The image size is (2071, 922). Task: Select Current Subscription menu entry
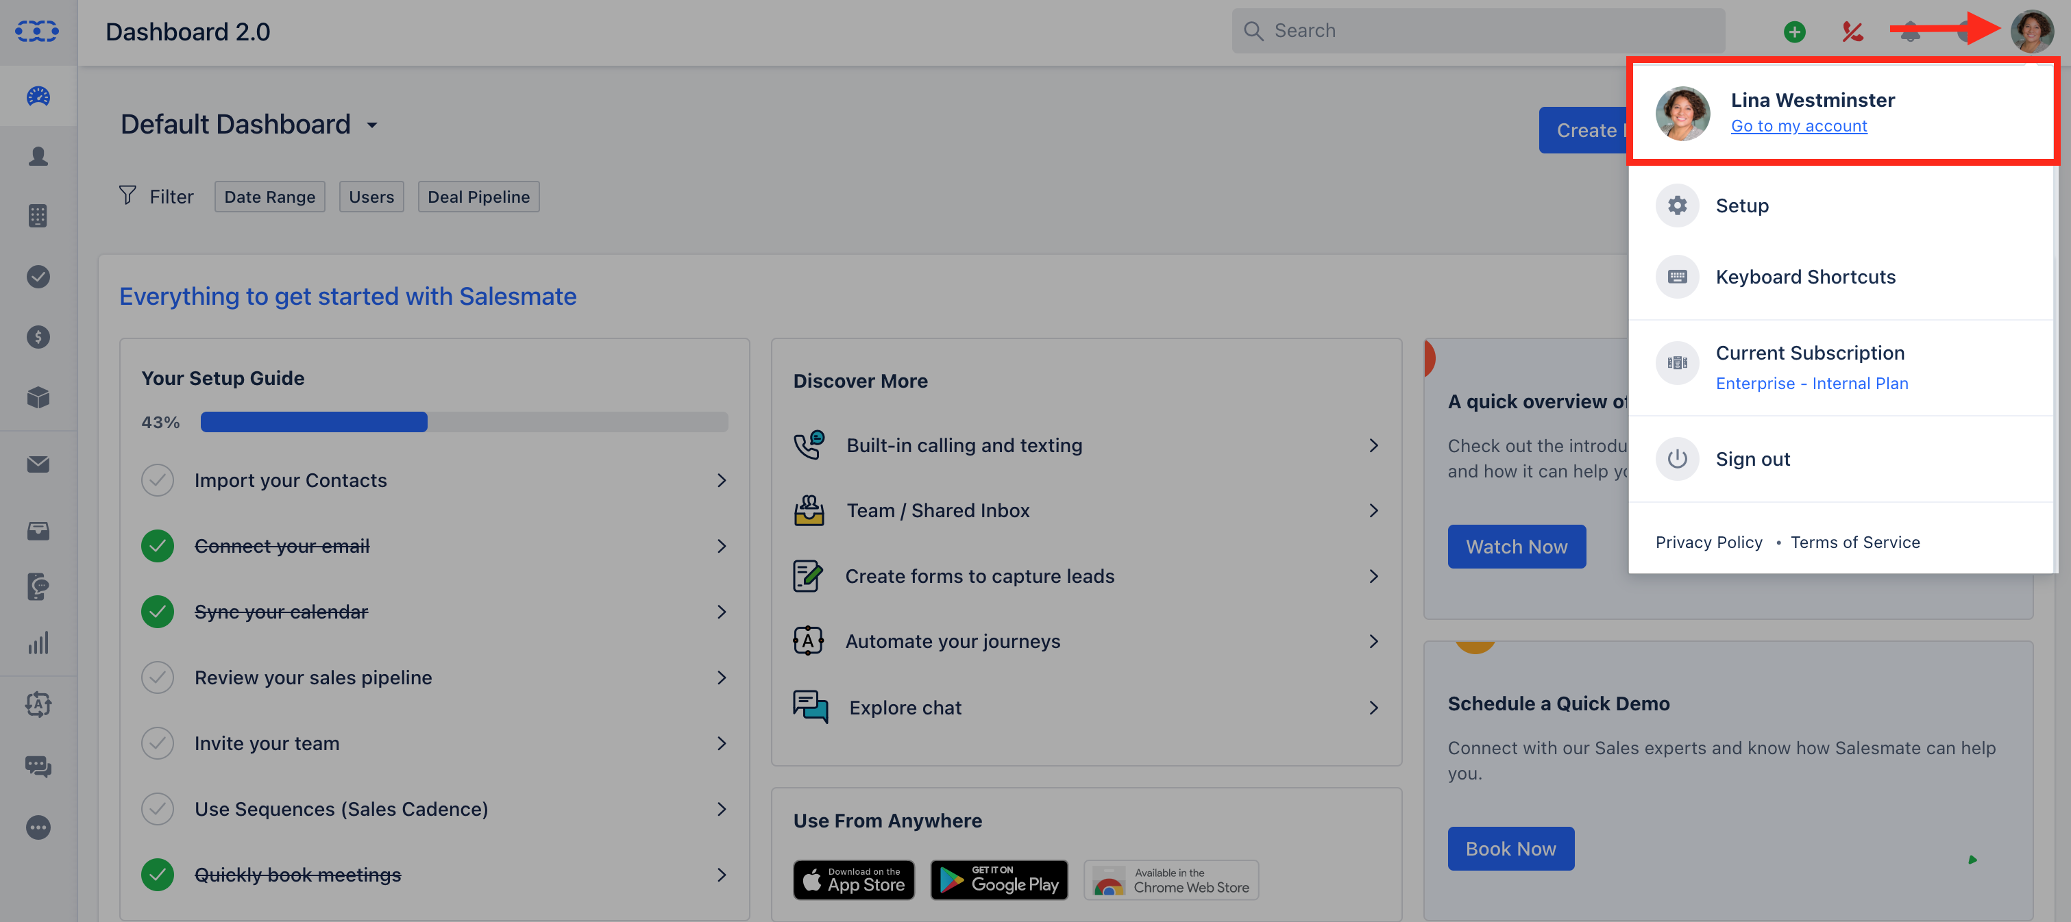coord(1841,367)
